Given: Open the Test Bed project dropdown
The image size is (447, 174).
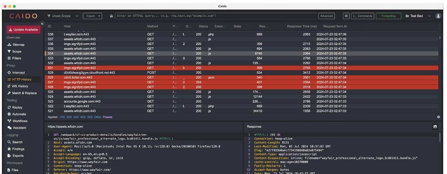Looking at the screenshot, I should pyautogui.click(x=418, y=16).
